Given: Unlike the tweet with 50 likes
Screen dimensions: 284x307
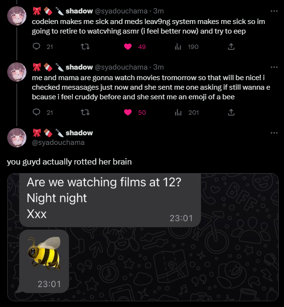Looking at the screenshot, I should tap(128, 112).
